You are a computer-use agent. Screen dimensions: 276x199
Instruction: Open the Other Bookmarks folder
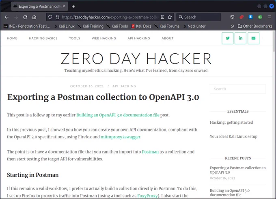255,26
